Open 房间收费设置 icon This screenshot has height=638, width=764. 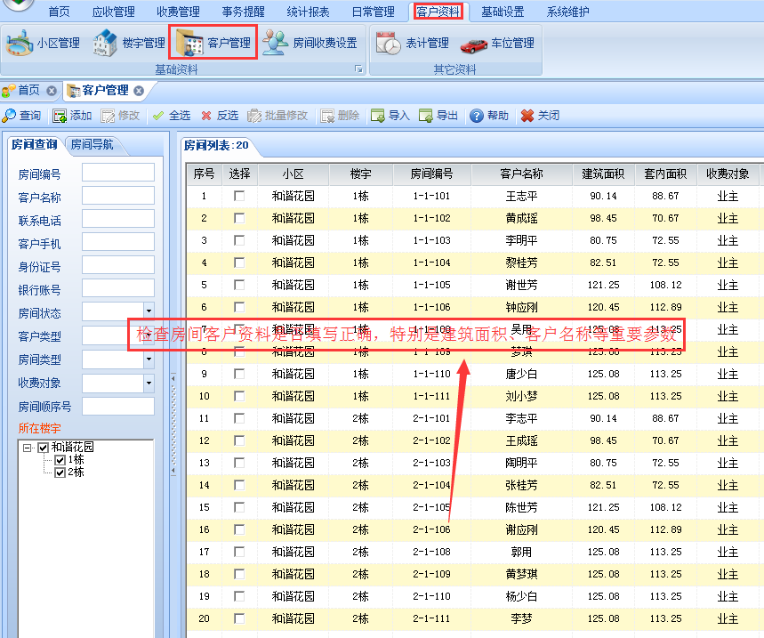tap(275, 43)
